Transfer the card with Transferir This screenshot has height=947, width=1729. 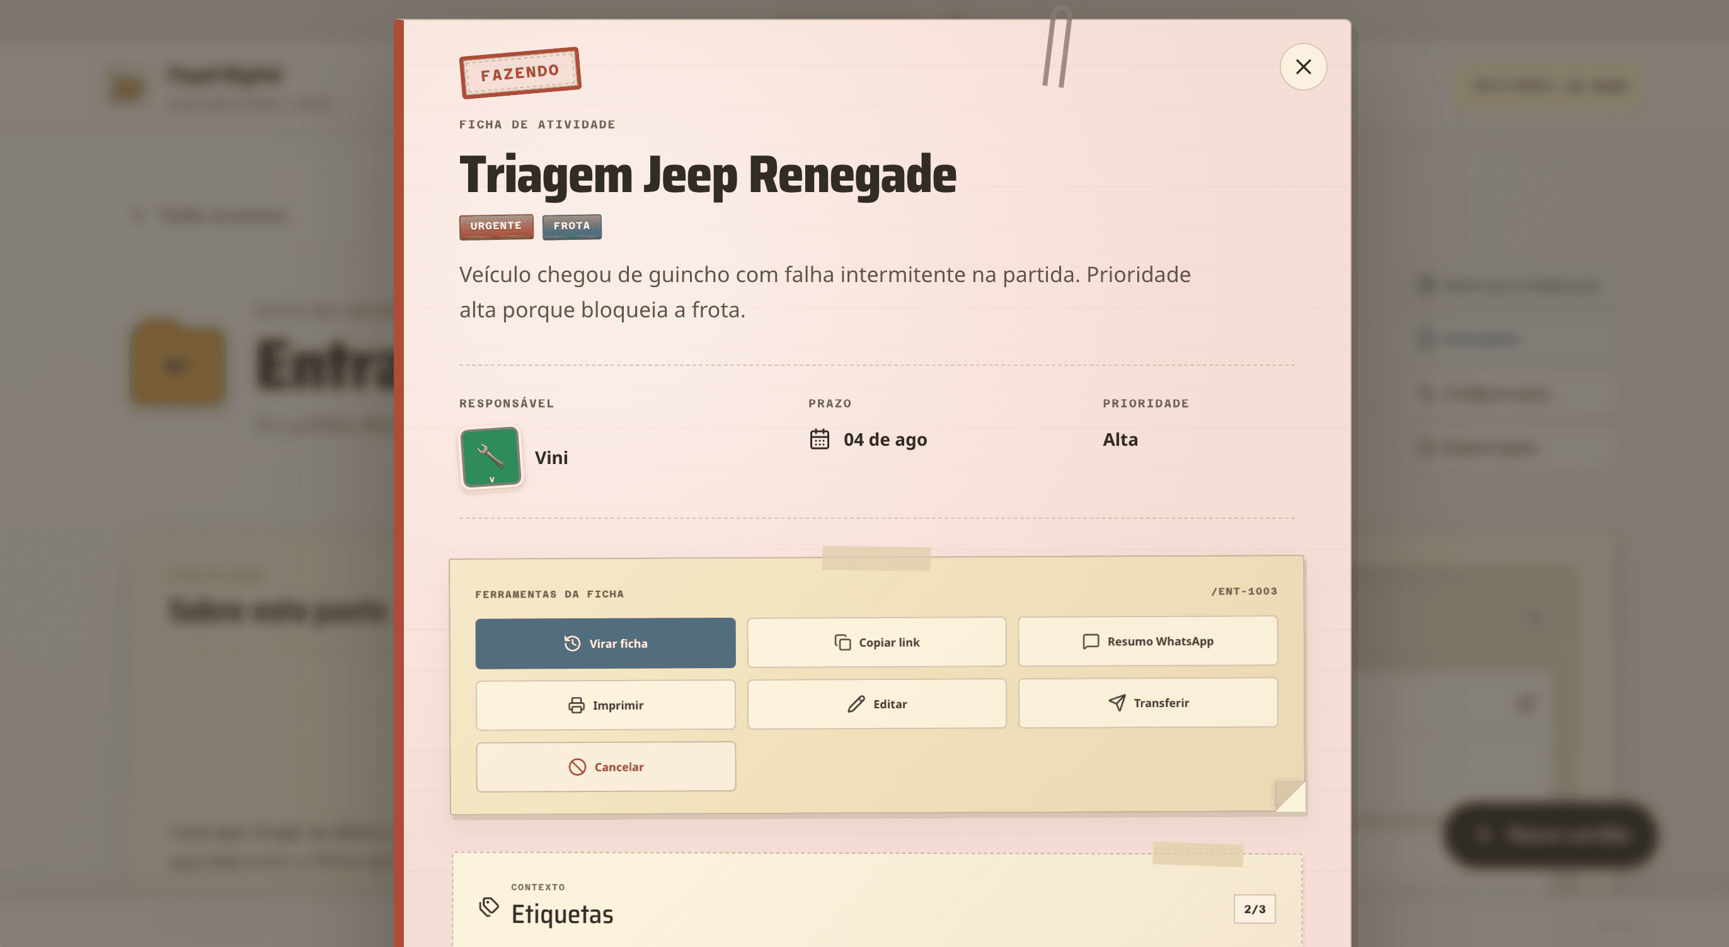point(1148,702)
